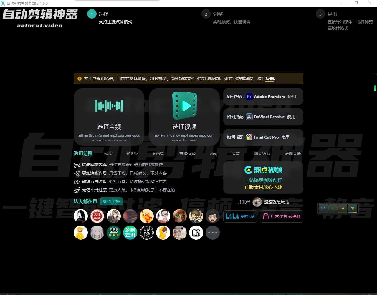Open the 如何搭配 Adobe Premiere 使用 guide

pos(263,97)
